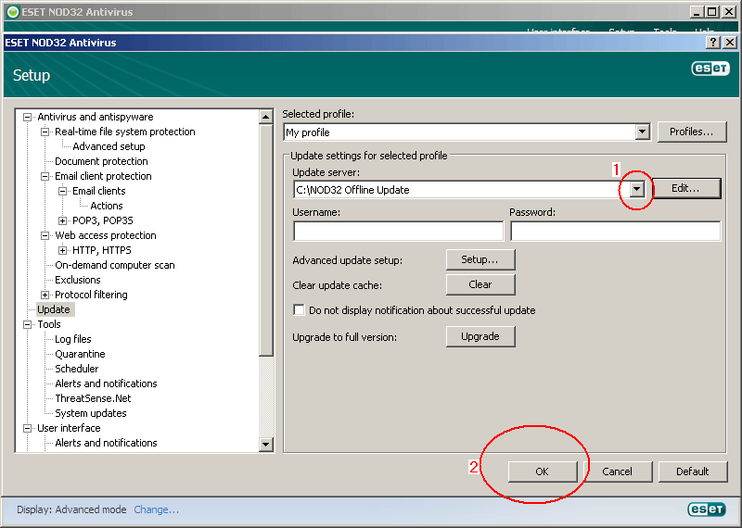Click the Change... display mode link

156,509
